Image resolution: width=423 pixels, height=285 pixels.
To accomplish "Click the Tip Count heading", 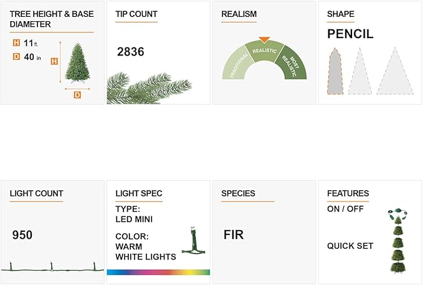I will (x=136, y=14).
